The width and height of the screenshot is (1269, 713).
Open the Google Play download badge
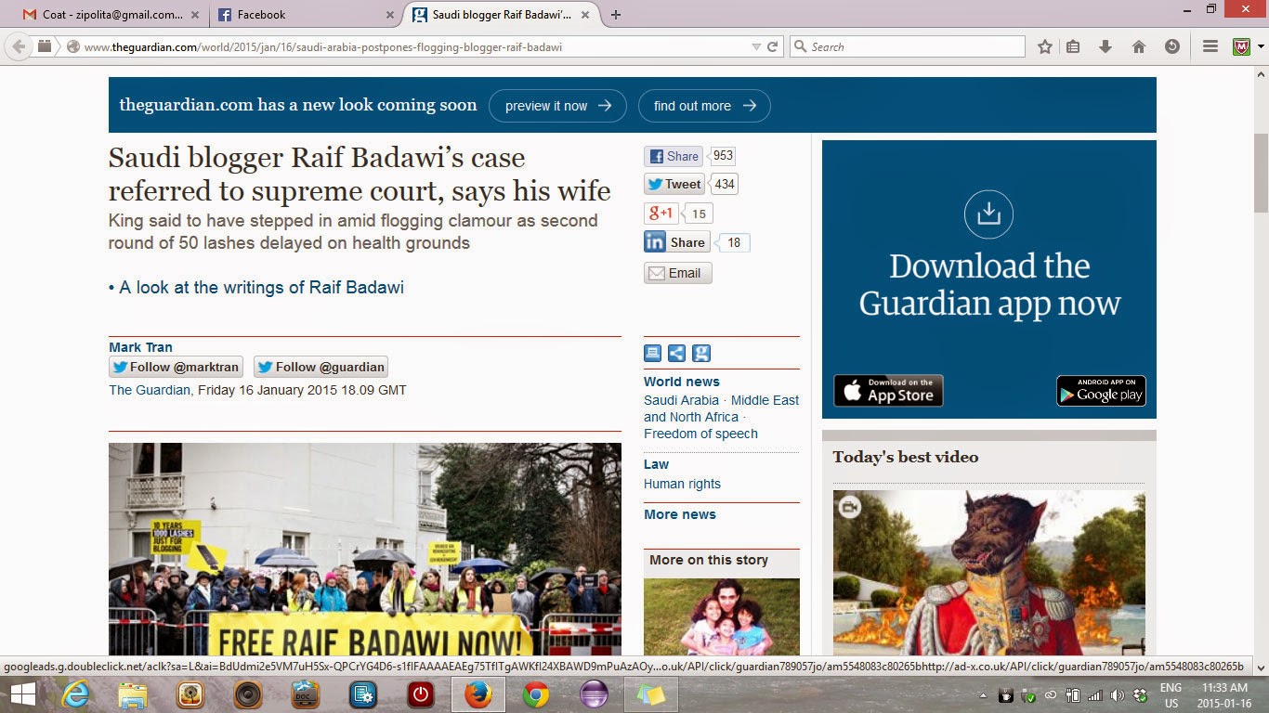[x=1101, y=391]
